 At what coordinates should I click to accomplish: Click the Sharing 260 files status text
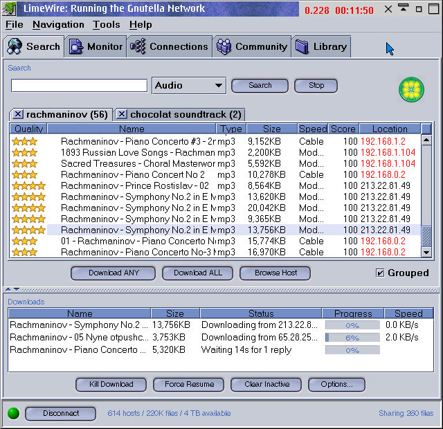click(x=406, y=413)
